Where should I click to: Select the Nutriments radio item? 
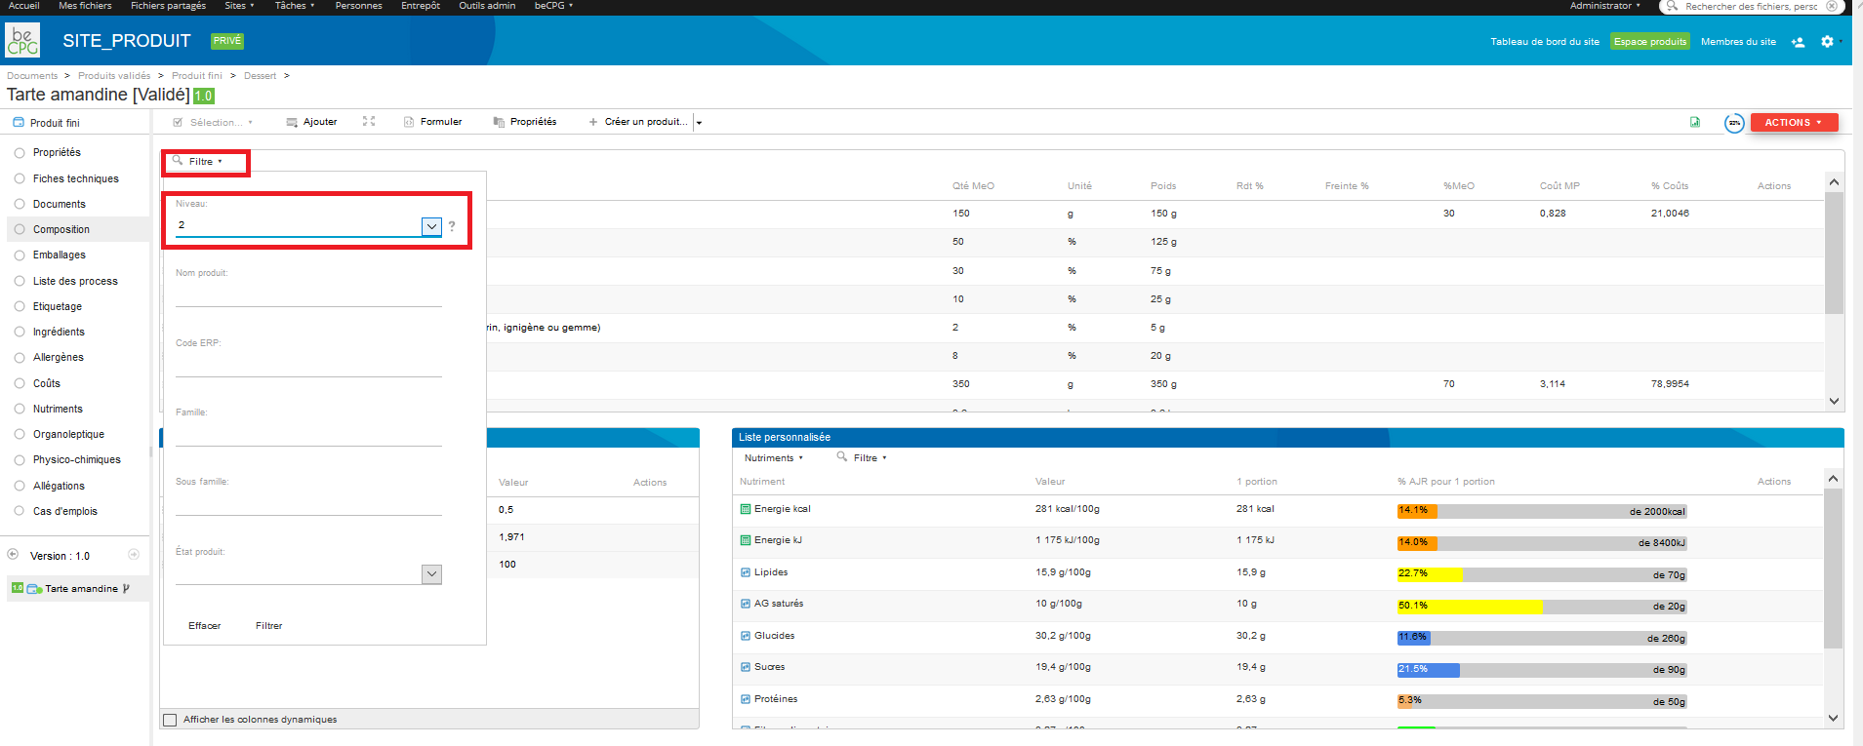pyautogui.click(x=20, y=409)
